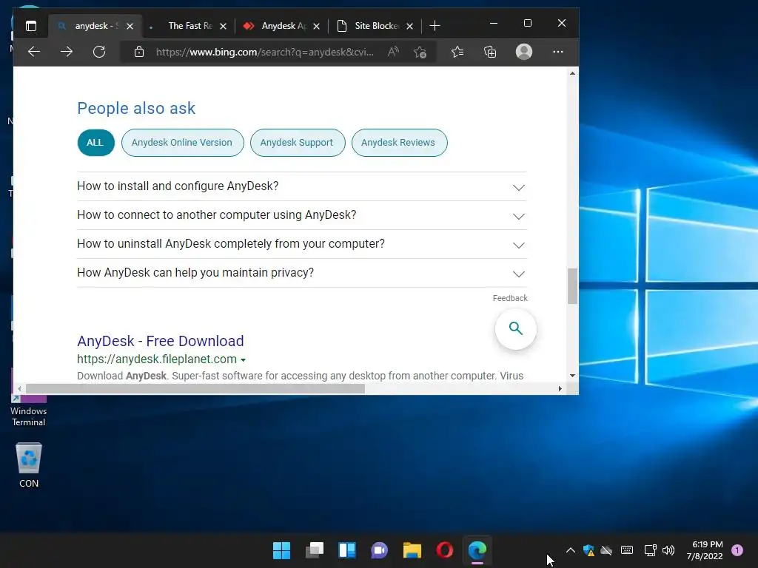
Task: Expand How AnyDesk can help maintain privacy
Action: pos(302,273)
